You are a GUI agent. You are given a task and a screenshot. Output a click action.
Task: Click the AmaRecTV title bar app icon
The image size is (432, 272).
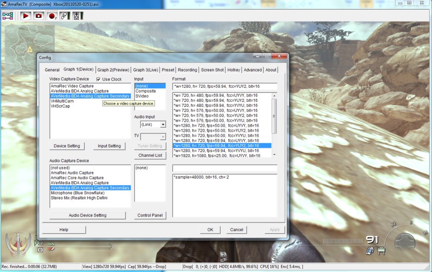point(4,4)
